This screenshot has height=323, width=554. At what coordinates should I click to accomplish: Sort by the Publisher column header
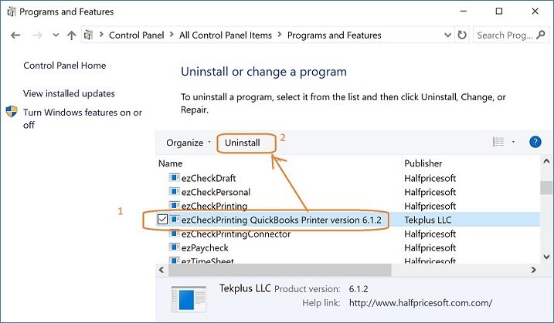(423, 163)
